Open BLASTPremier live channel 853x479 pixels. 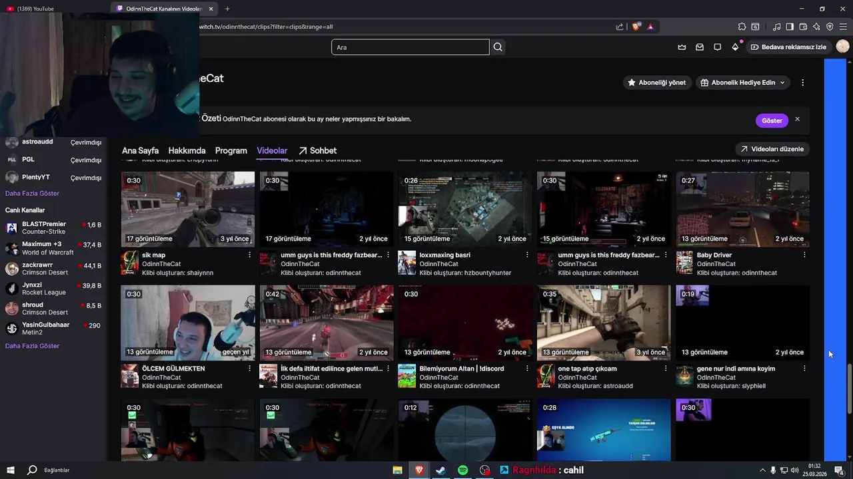pyautogui.click(x=53, y=228)
